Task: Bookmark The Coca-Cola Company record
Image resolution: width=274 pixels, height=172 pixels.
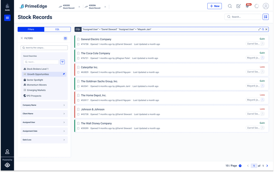Action: click(x=78, y=53)
